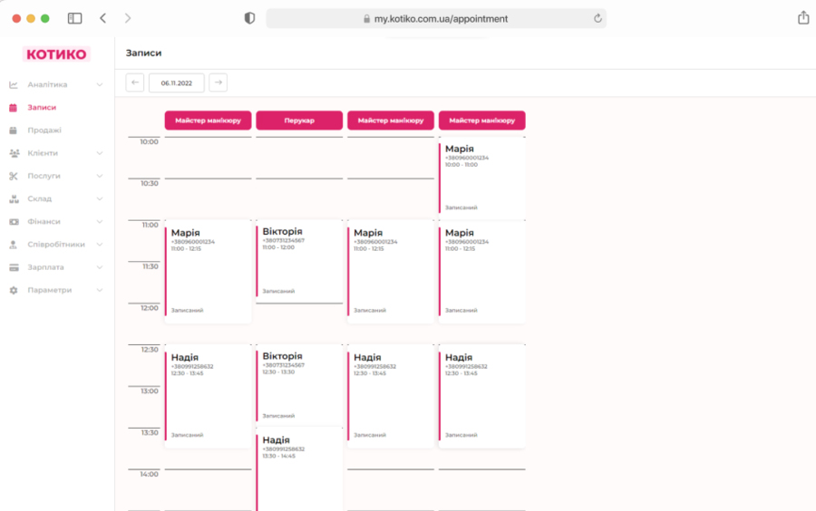The width and height of the screenshot is (816, 511).
Task: Open Вікторія's 11:00 - 12:00 appointment card
Action: (x=299, y=260)
